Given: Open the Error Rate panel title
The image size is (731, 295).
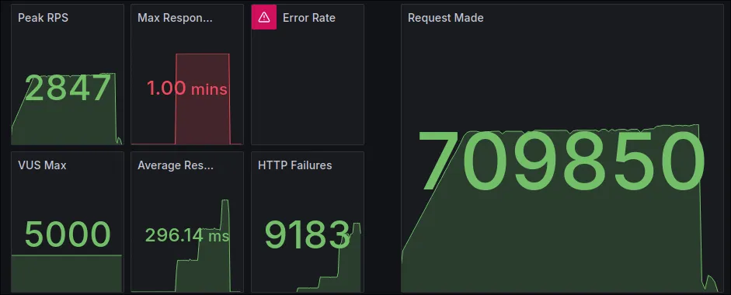Looking at the screenshot, I should 309,18.
